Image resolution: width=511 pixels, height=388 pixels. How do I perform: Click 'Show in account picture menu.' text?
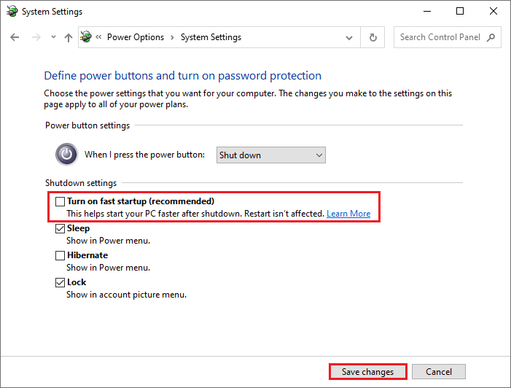pyautogui.click(x=126, y=295)
